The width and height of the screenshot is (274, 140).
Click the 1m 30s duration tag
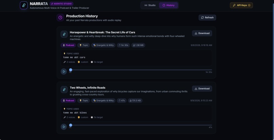coord(123,45)
